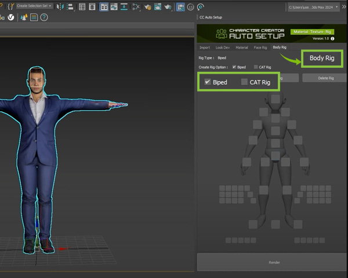Click the Rig Type Biped value text
Image resolution: width=348 pixels, height=278 pixels.
tap(222, 58)
